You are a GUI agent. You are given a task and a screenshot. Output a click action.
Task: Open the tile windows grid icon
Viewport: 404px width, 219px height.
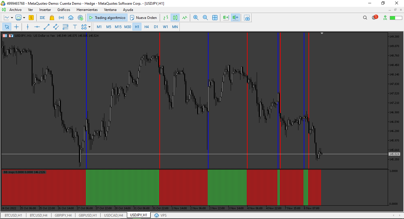coord(215,18)
